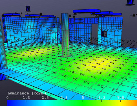Click the central cylindrical column
This screenshot has height=106, width=137.
pos(65,35)
